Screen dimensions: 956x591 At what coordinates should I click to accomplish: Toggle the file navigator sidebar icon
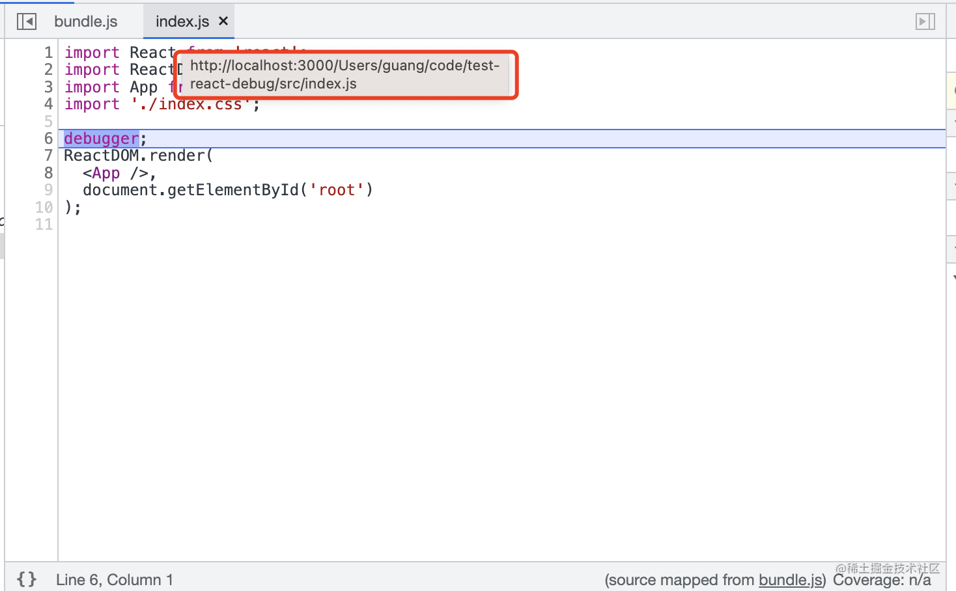point(27,21)
